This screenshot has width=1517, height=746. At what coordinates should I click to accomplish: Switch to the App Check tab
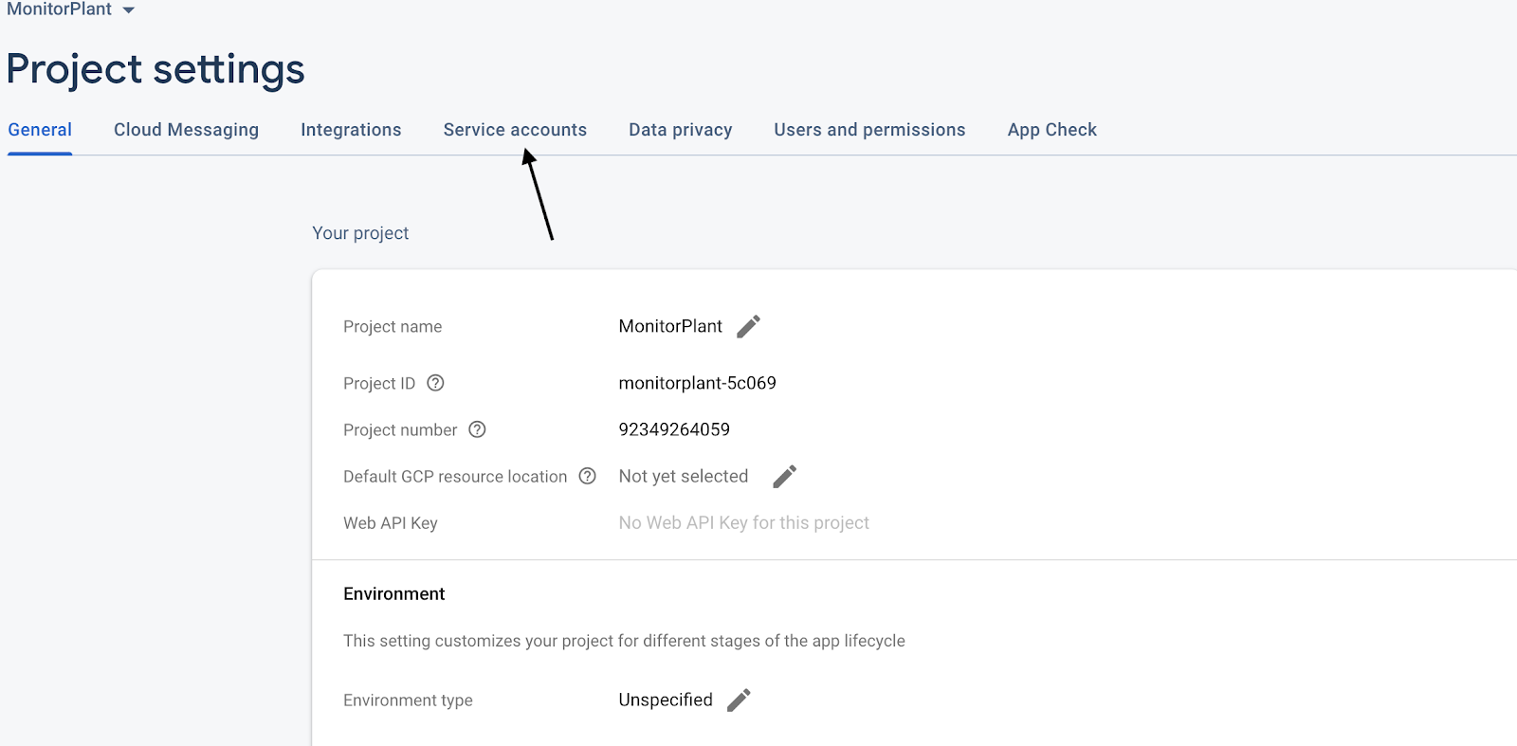pyautogui.click(x=1051, y=130)
